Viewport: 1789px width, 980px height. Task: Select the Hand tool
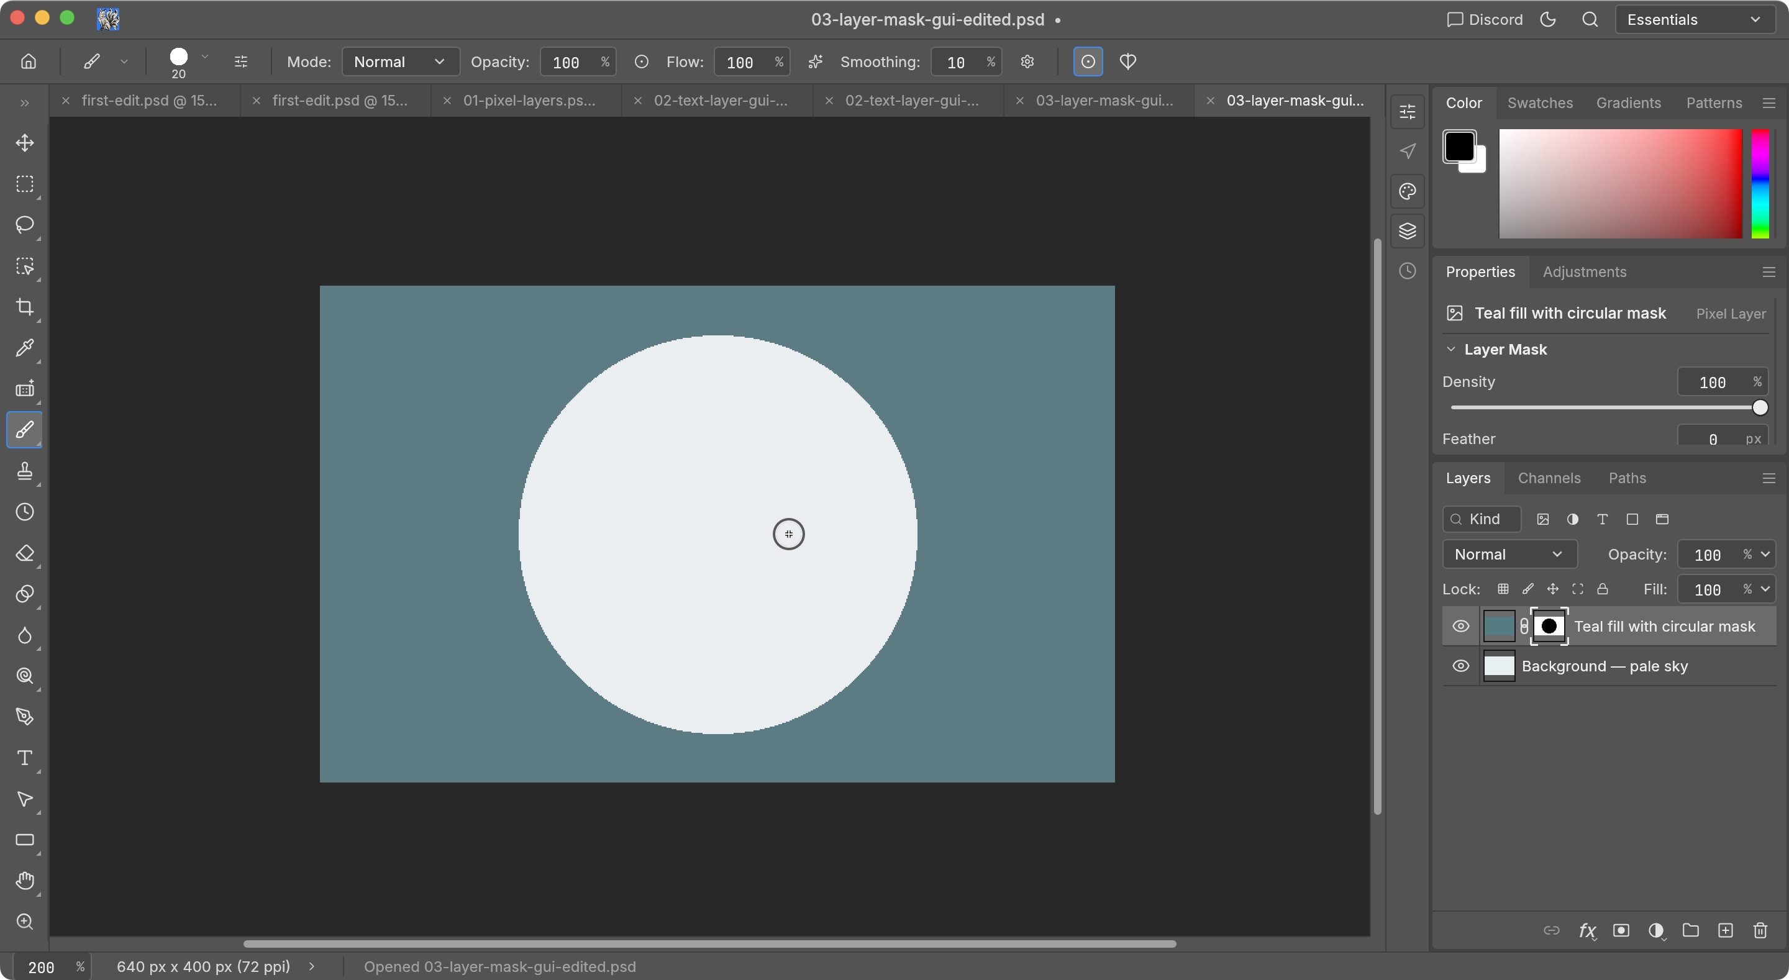click(x=25, y=881)
